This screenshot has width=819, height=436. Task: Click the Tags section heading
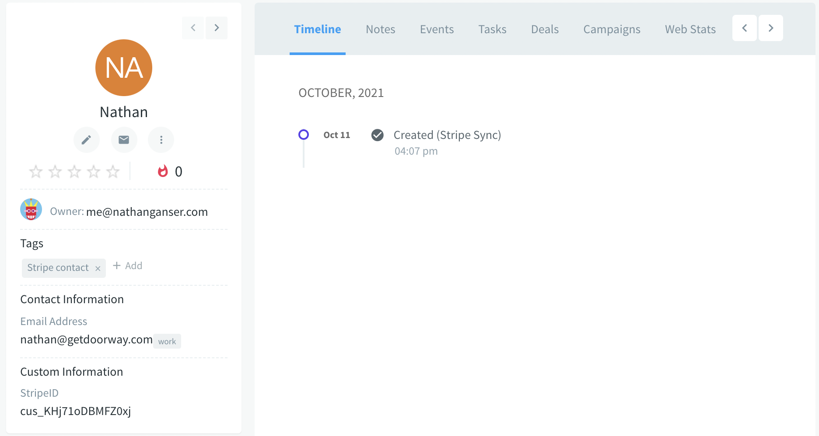32,243
